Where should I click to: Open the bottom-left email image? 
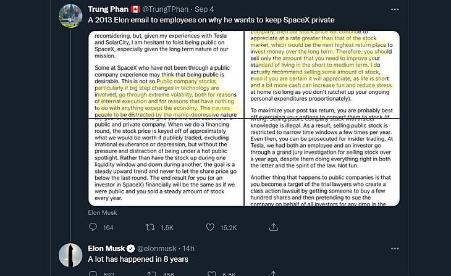tap(169, 161)
